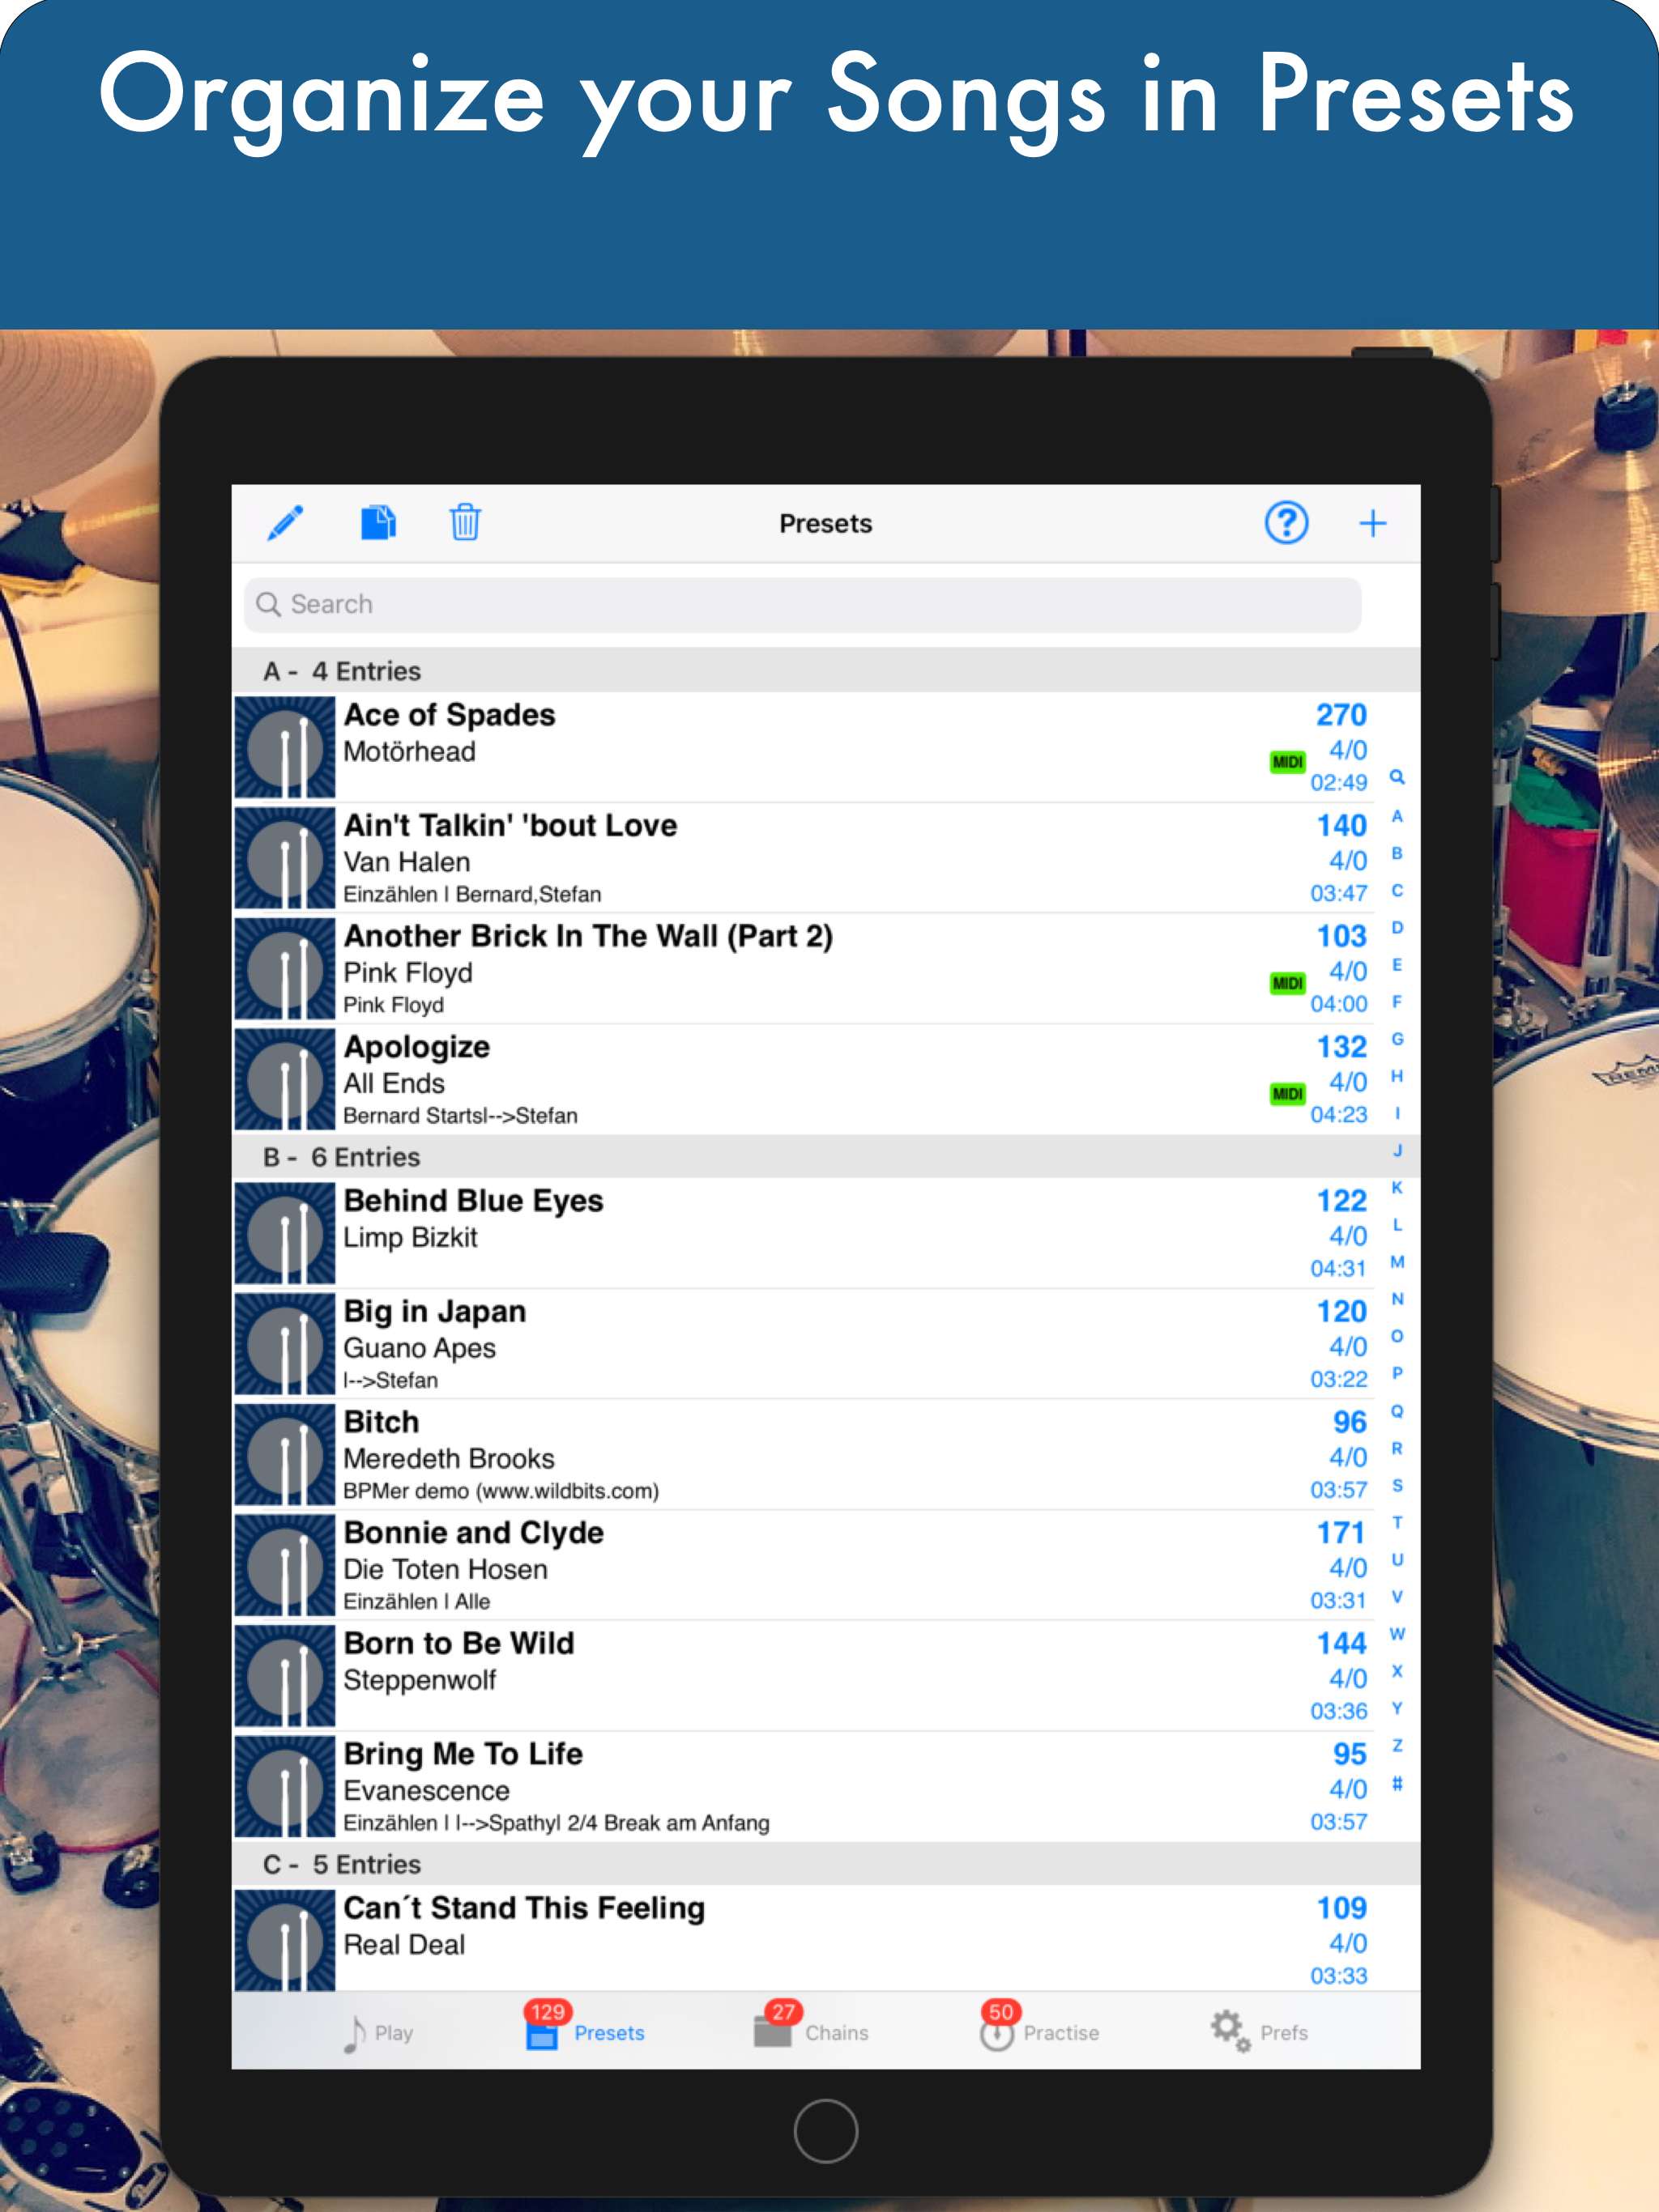Add a new preset with plus icon
This screenshot has height=2212, width=1659.
[x=1373, y=523]
